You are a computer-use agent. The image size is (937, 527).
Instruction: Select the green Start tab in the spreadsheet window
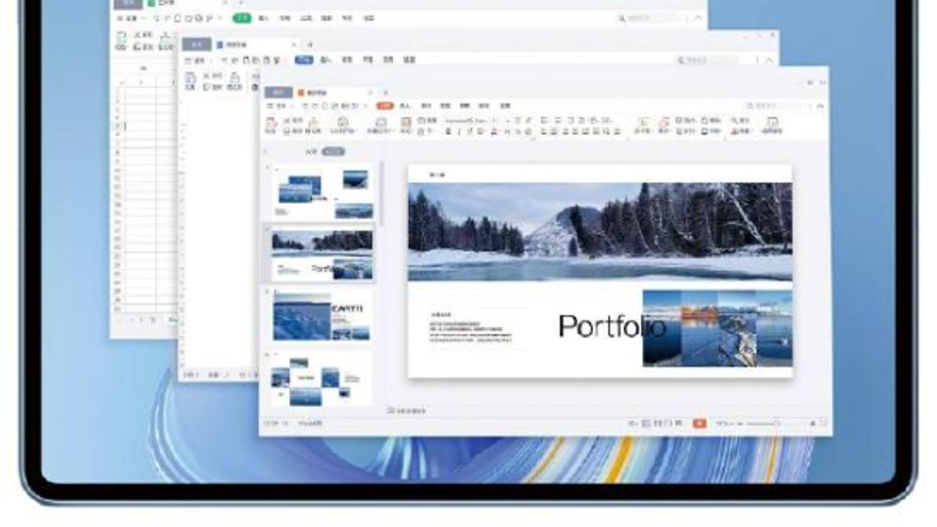tap(242, 18)
